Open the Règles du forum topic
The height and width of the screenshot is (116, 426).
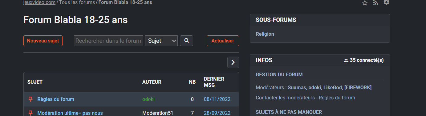(x=56, y=99)
